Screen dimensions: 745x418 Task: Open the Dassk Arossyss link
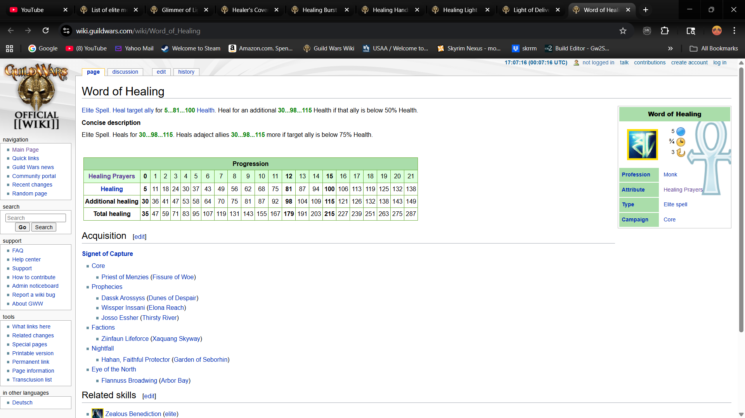[123, 298]
